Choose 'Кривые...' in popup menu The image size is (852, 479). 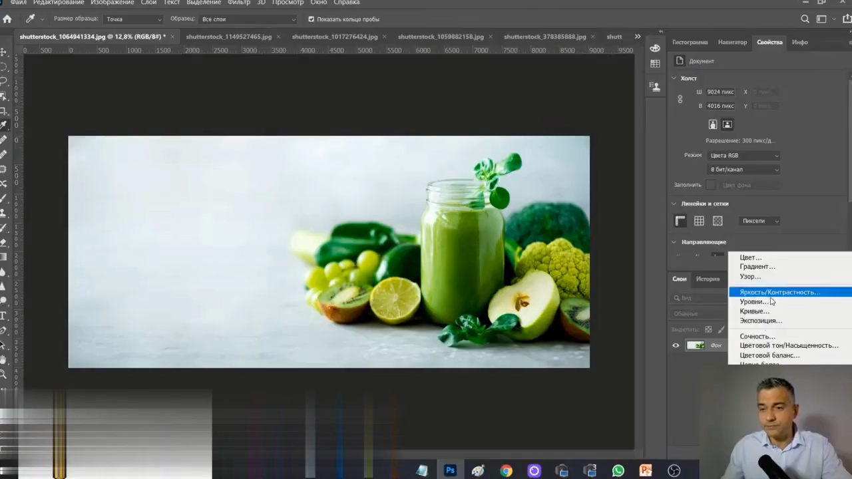pyautogui.click(x=790, y=311)
